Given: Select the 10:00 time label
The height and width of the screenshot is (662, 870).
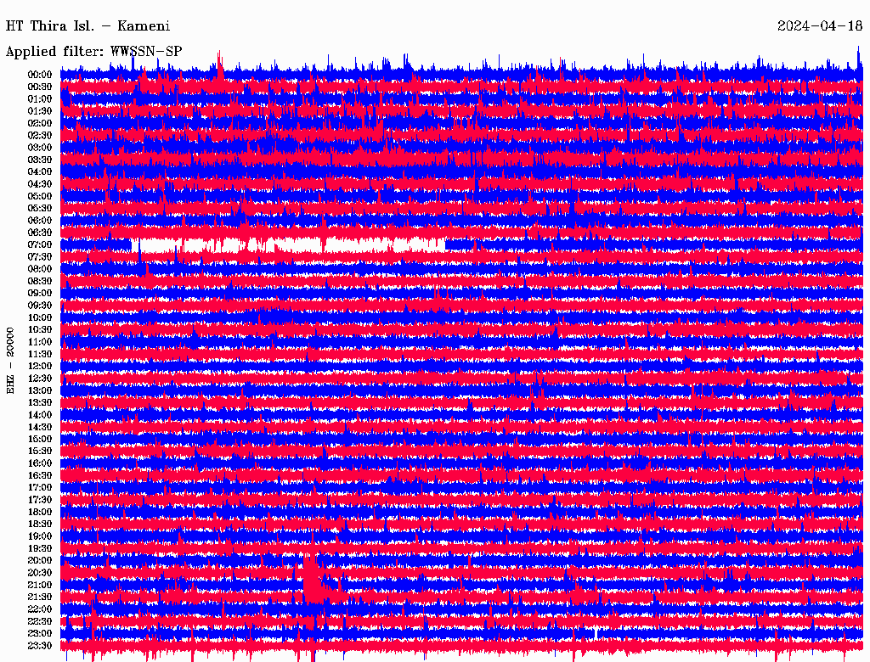Looking at the screenshot, I should (40, 317).
